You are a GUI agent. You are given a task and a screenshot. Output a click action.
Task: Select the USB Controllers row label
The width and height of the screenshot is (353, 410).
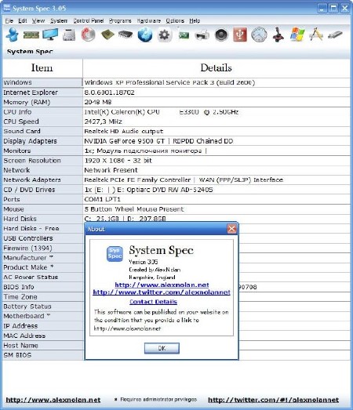coord(28,238)
